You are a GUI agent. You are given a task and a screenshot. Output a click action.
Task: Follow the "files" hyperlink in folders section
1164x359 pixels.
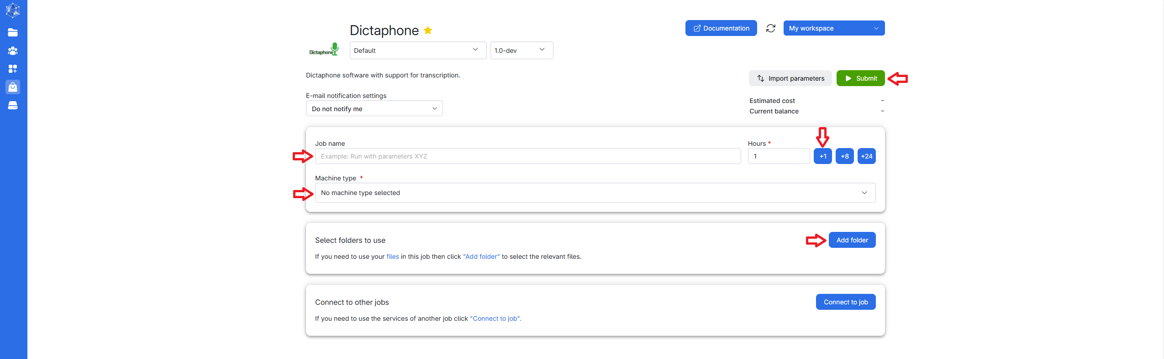[x=392, y=256]
